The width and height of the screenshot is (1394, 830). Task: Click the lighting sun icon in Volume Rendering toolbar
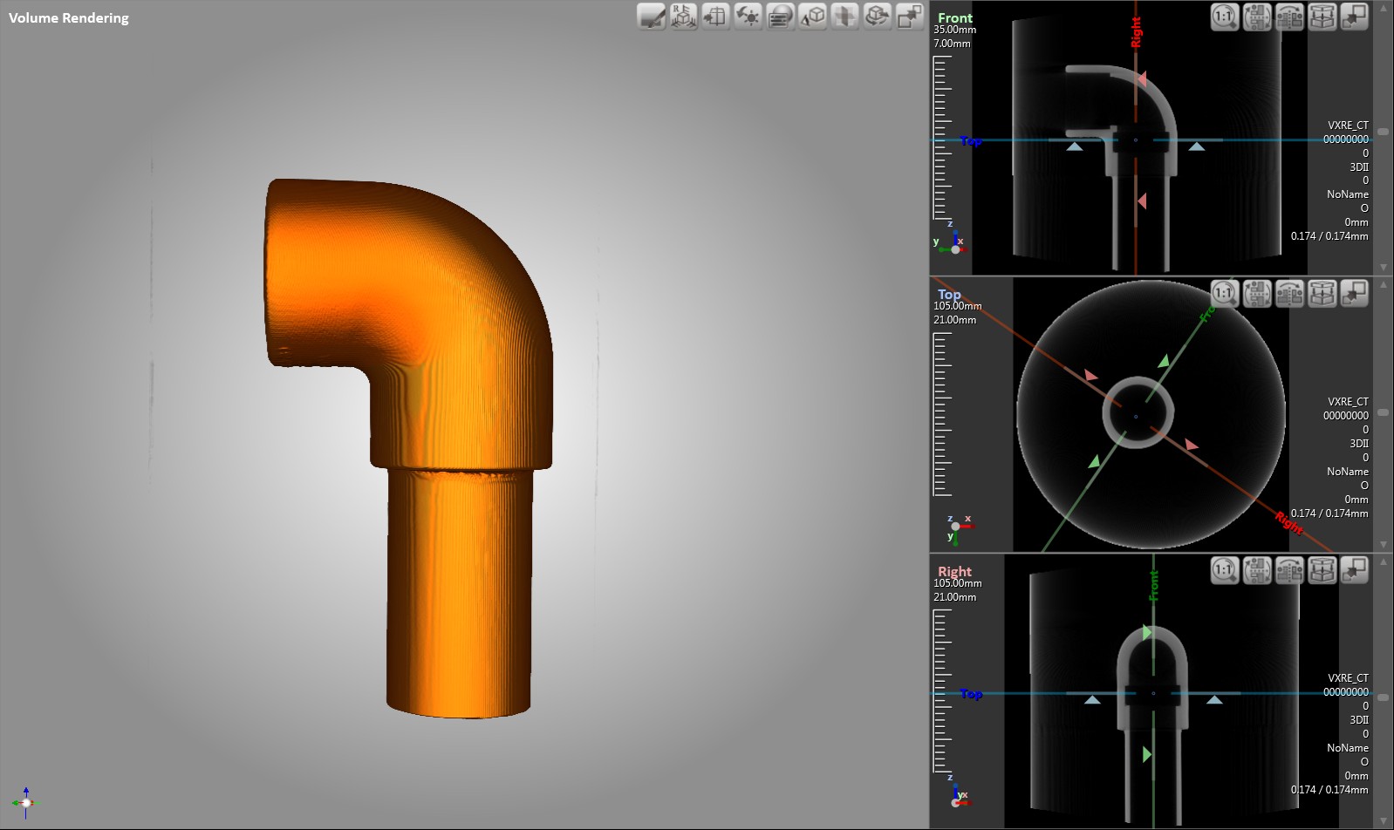748,17
